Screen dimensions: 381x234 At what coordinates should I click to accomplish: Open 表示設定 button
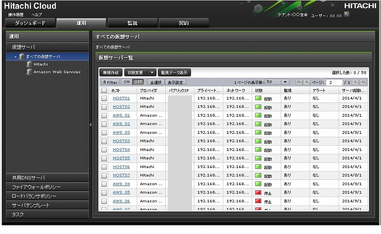(x=175, y=82)
